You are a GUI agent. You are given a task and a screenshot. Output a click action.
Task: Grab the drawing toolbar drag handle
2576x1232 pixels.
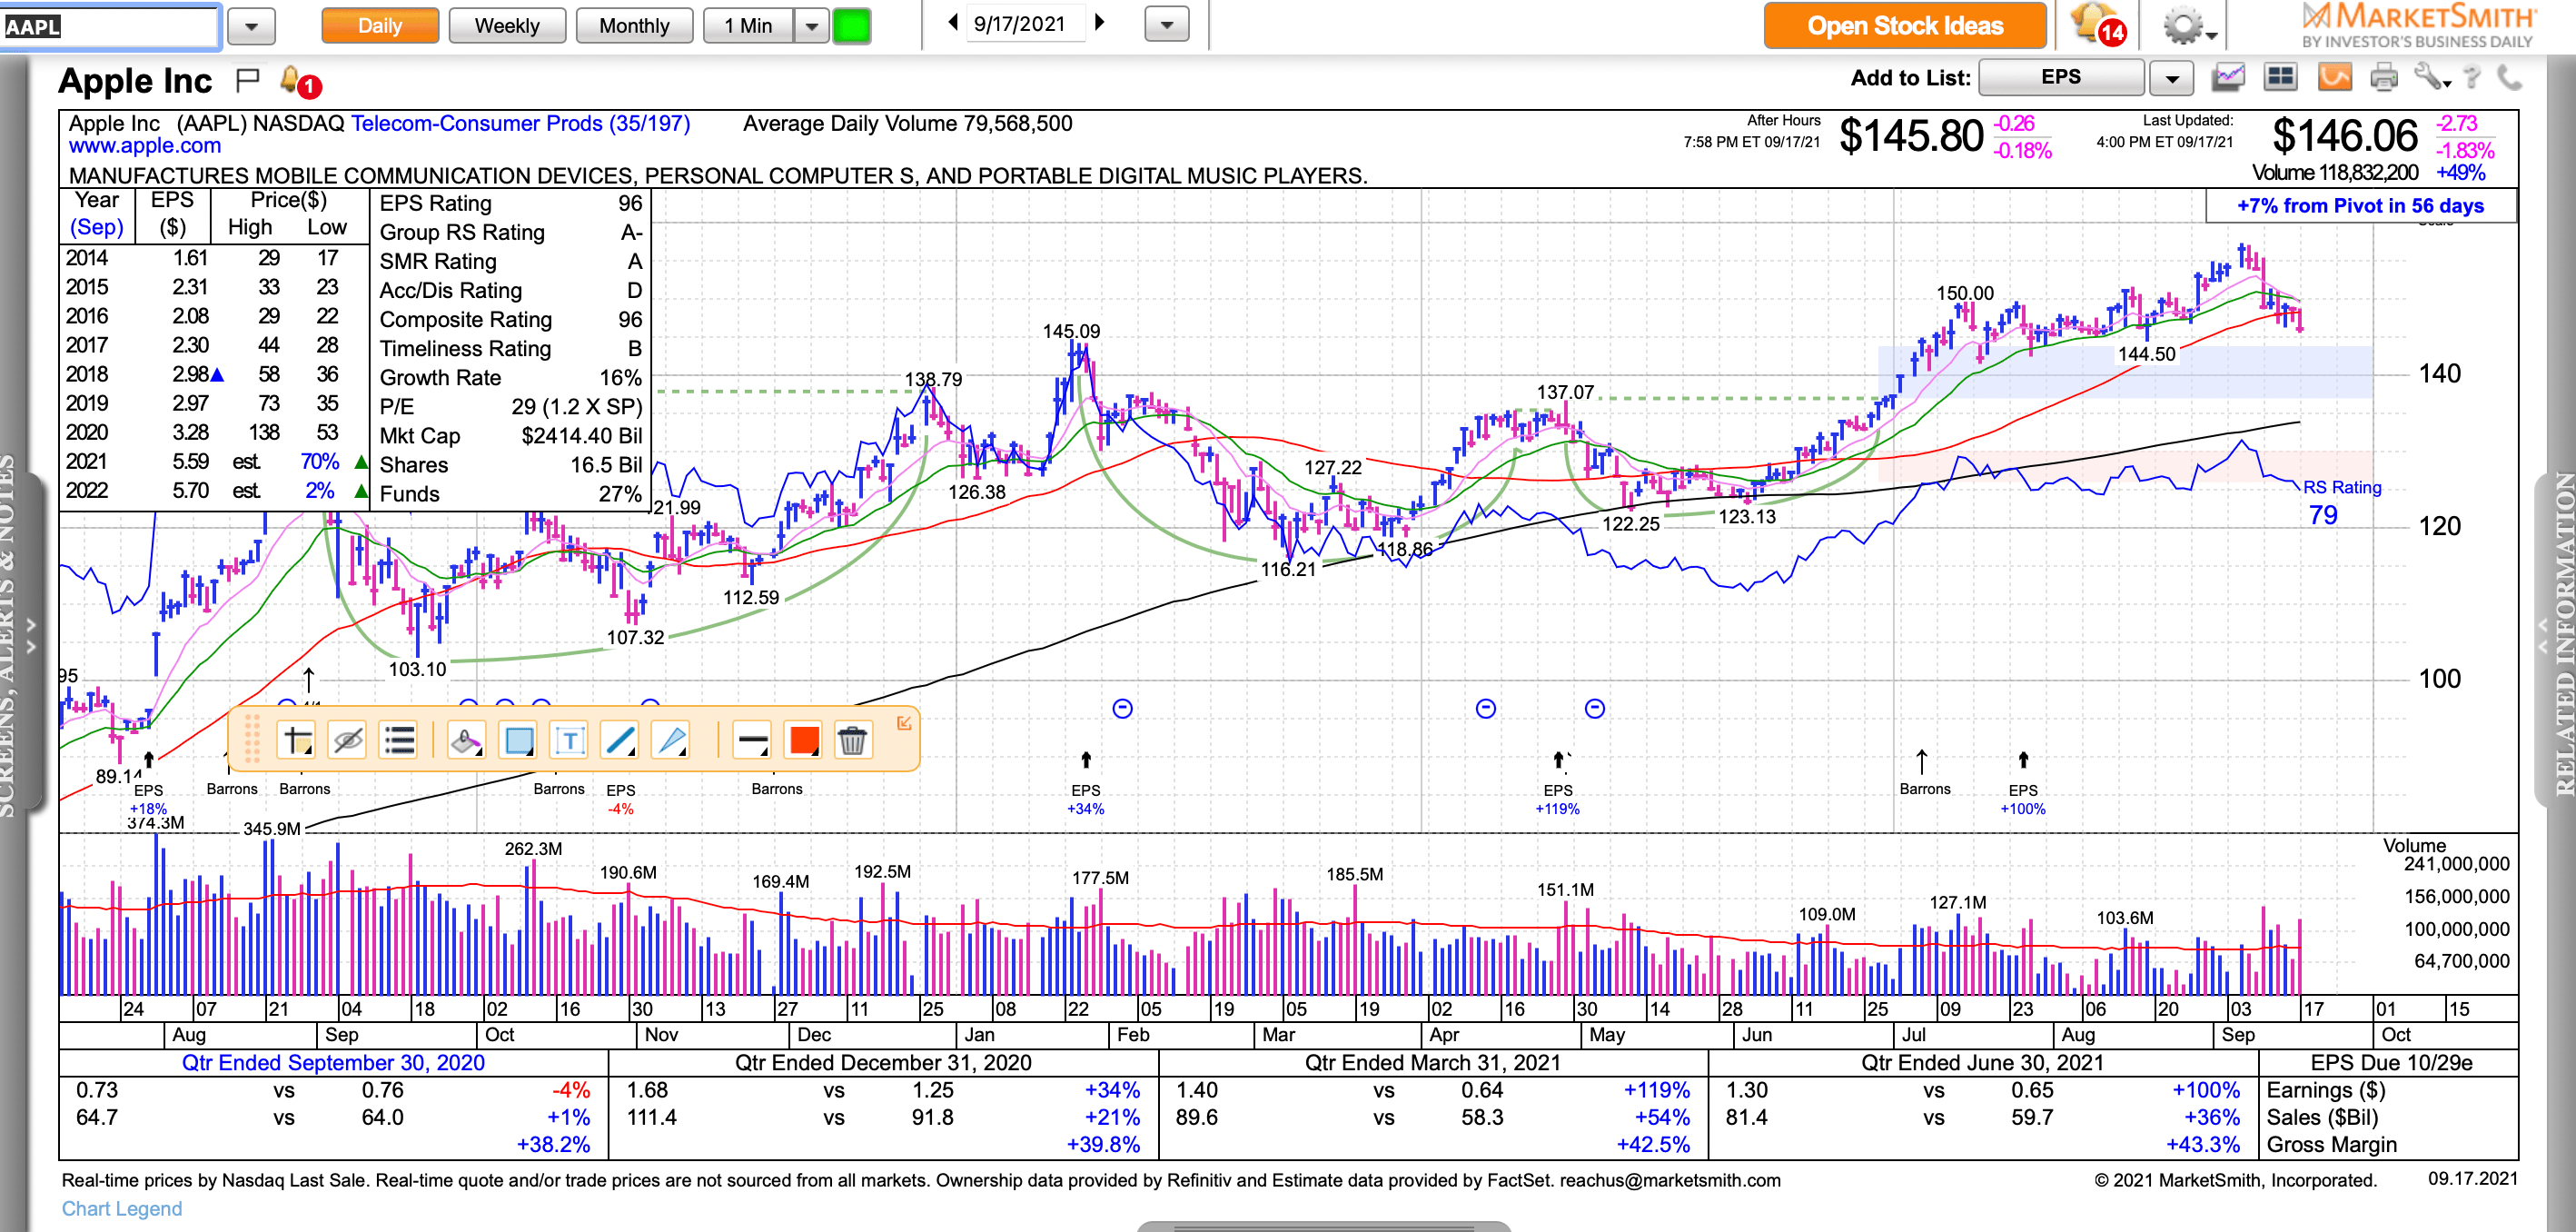pyautogui.click(x=252, y=739)
